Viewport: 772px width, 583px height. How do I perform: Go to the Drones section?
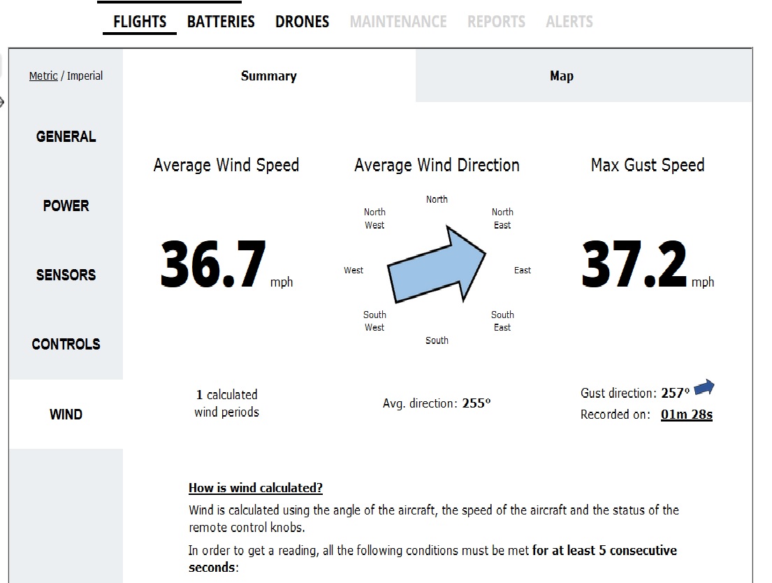tap(302, 22)
